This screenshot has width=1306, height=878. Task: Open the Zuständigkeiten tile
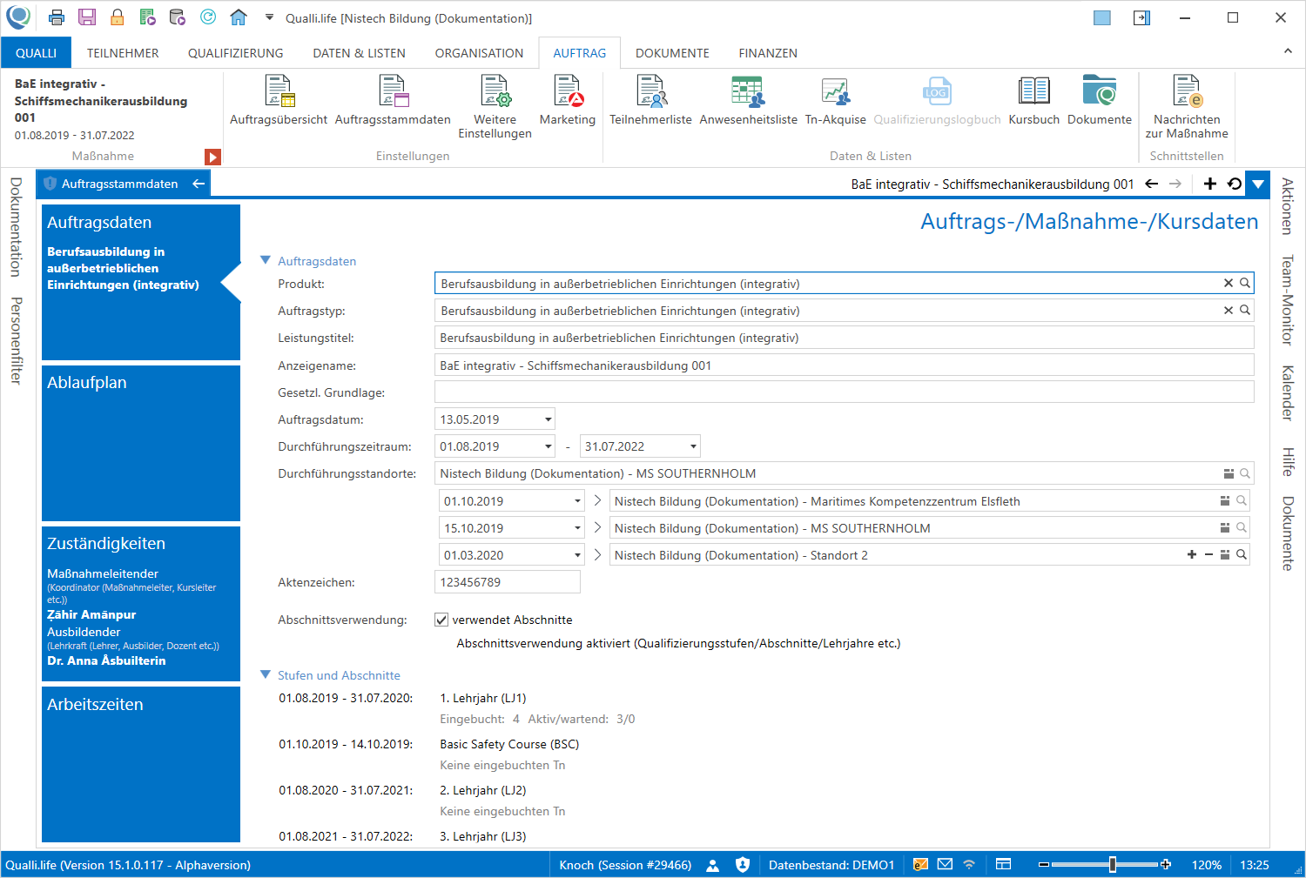click(141, 604)
